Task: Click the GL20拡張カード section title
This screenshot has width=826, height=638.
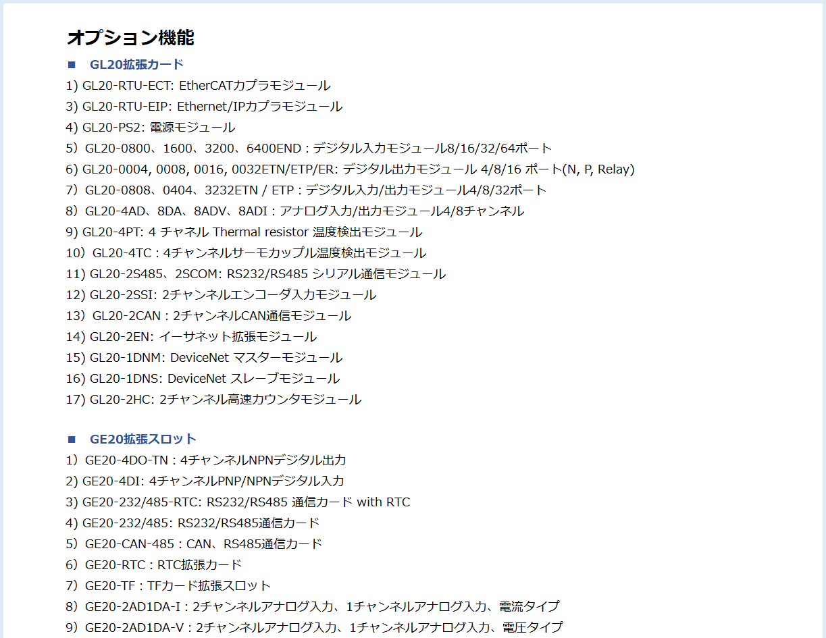Action: [x=136, y=65]
